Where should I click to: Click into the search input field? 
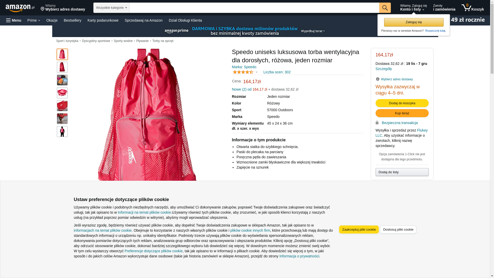click(x=254, y=8)
